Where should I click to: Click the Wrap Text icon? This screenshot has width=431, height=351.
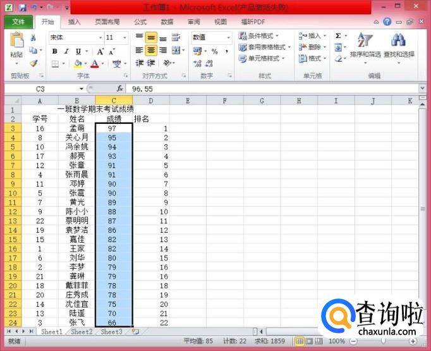pyautogui.click(x=176, y=37)
